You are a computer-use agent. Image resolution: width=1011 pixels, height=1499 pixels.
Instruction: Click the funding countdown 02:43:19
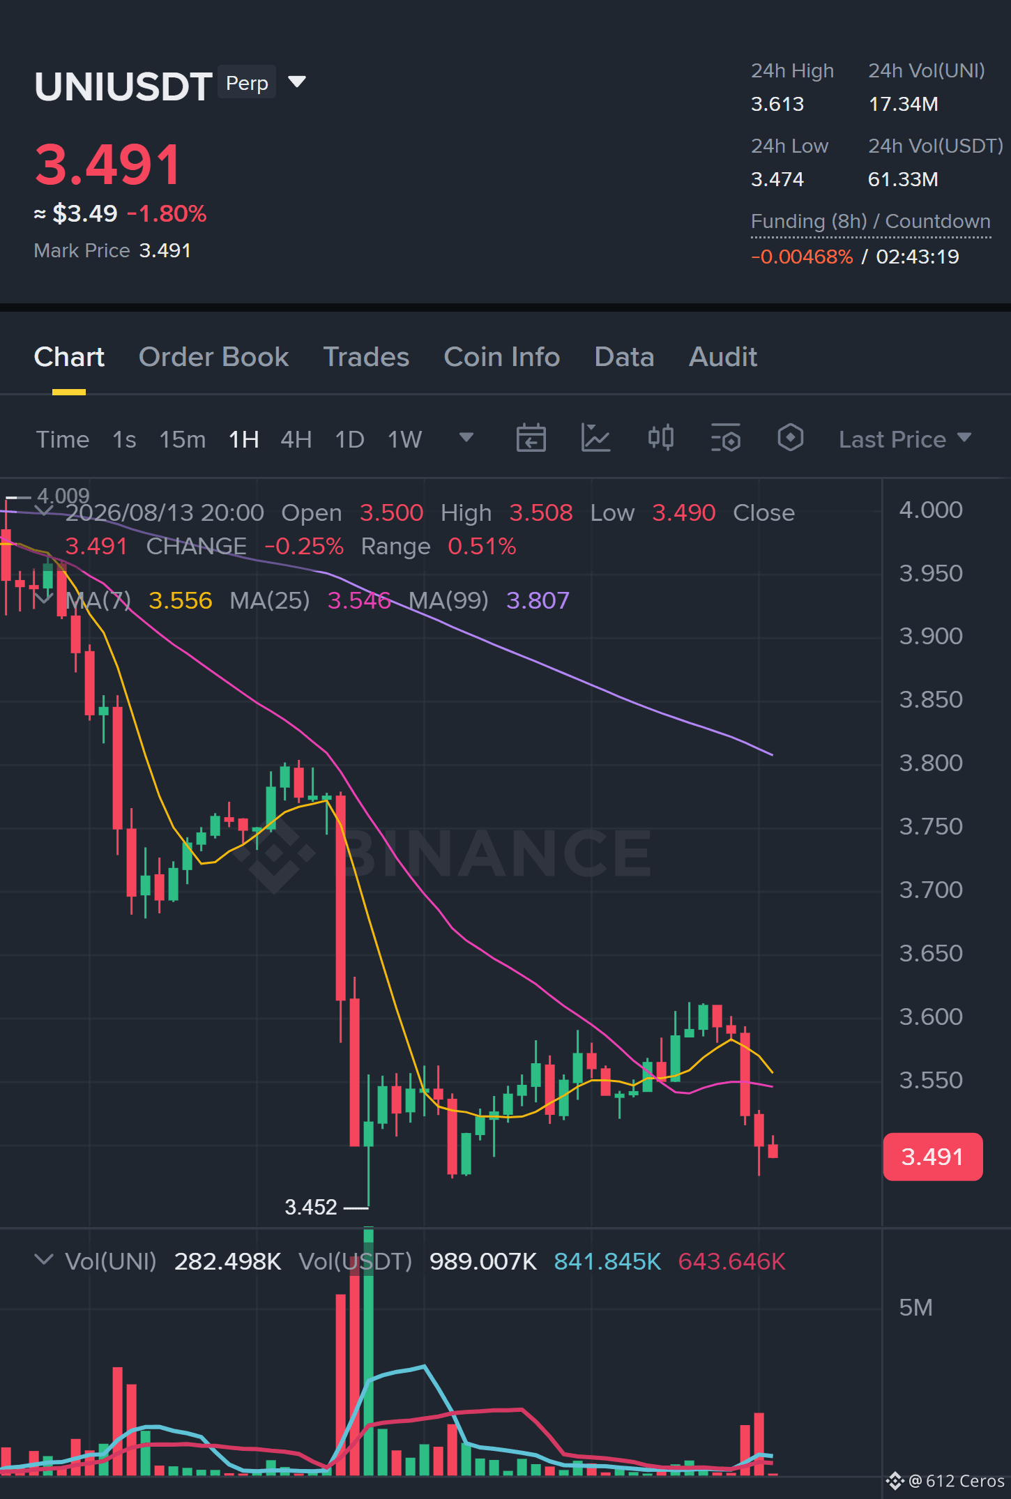click(918, 257)
